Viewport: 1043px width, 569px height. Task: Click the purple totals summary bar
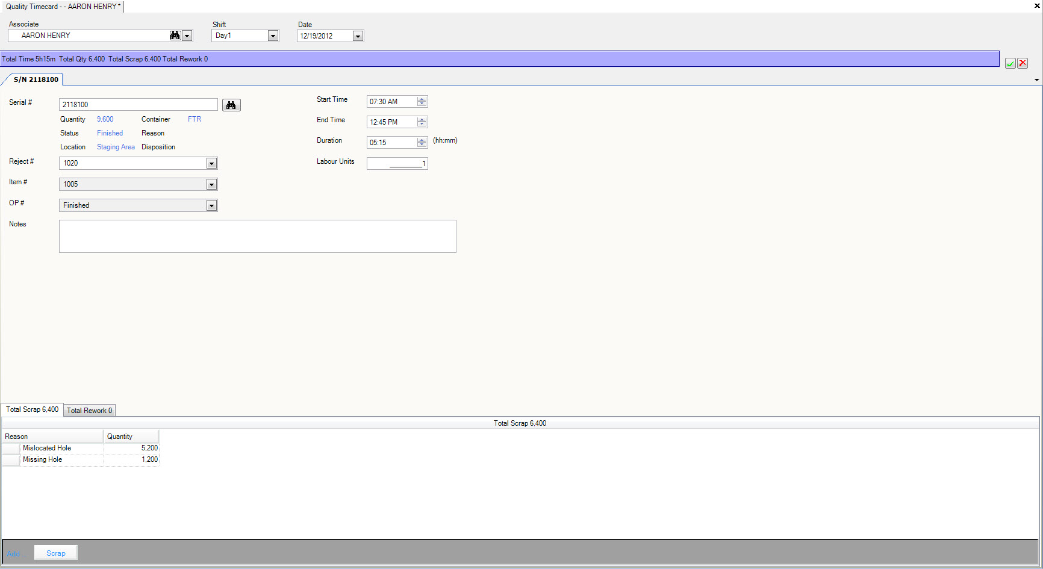(500, 59)
